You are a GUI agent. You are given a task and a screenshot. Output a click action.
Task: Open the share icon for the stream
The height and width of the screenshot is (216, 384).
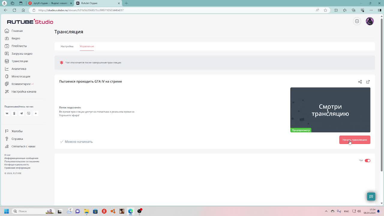tap(360, 82)
